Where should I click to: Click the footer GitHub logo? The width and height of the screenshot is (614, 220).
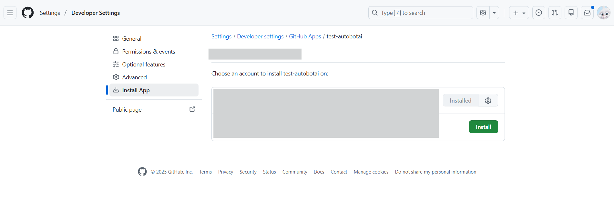pyautogui.click(x=142, y=172)
